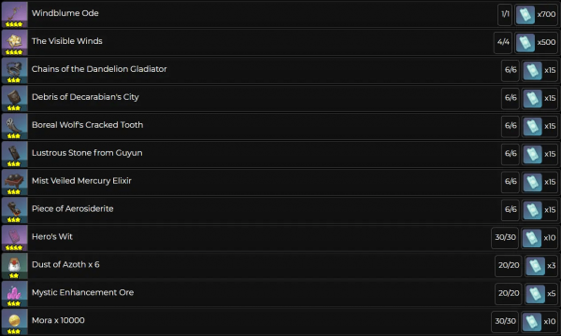Click the x5 ticket cost for Mystic Enhancement Ore

541,293
